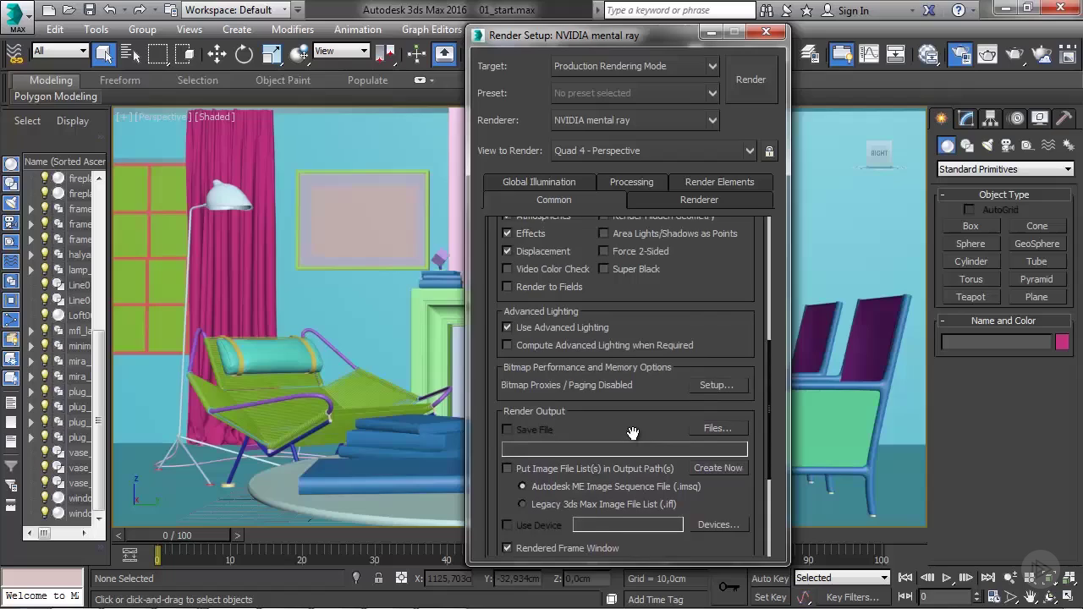This screenshot has width=1083, height=609.
Task: Click the 3ds Max application logo button
Action: [x=16, y=16]
